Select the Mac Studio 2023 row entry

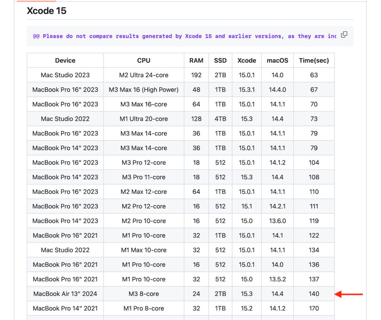65,75
